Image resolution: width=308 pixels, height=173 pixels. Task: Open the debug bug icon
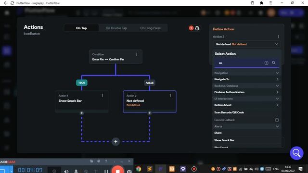197,28
